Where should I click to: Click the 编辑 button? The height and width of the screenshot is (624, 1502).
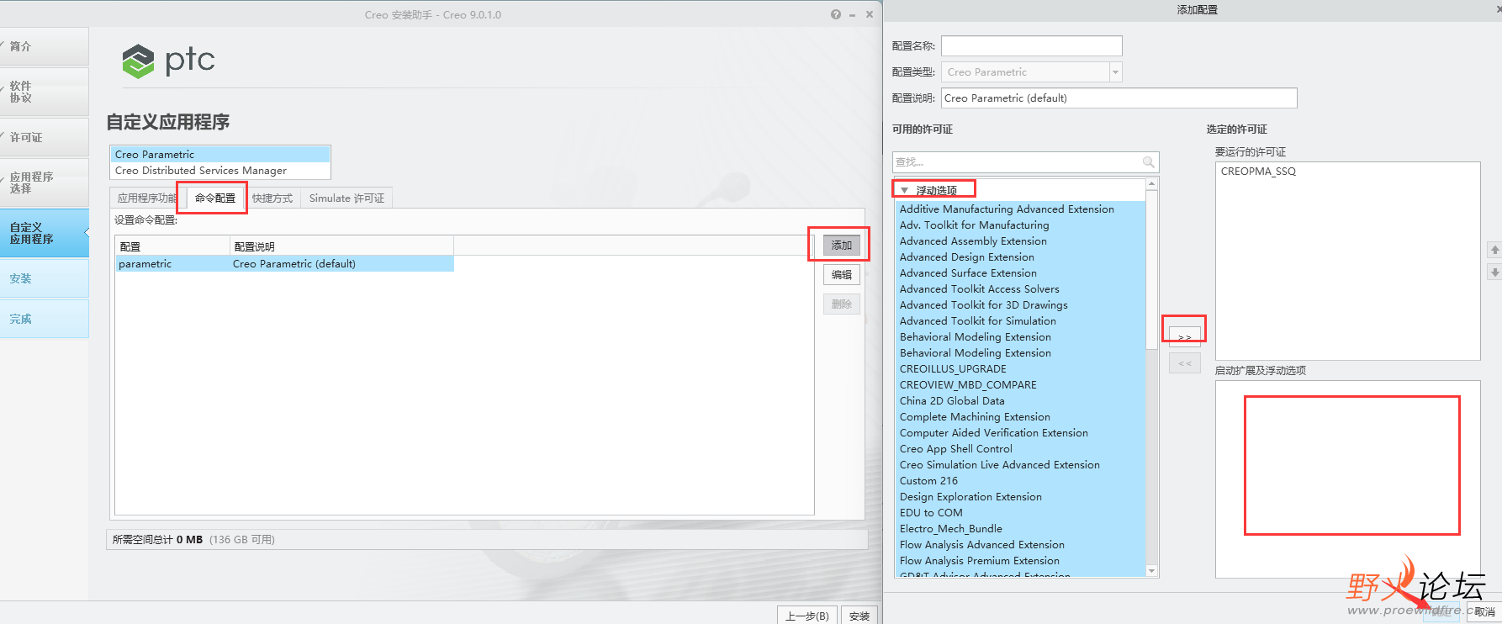(841, 275)
